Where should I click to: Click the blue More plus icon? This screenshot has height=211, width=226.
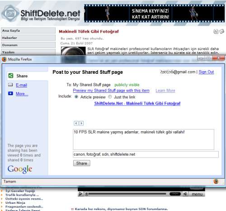pyautogui.click(x=10, y=93)
